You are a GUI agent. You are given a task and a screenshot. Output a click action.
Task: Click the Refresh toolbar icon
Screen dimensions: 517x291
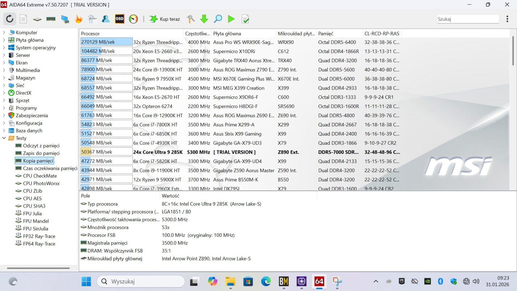click(10, 19)
